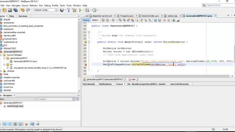Click the Save All toolbar icon
This screenshot has height=132, width=235.
15,10
